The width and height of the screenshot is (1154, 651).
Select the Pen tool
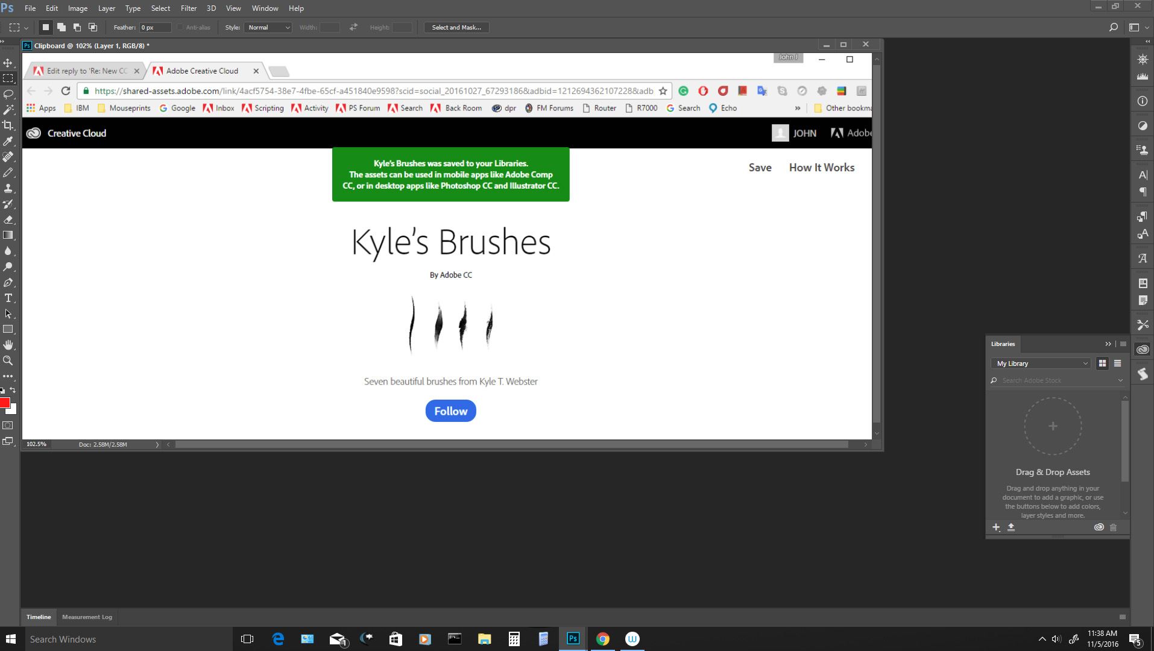8,282
